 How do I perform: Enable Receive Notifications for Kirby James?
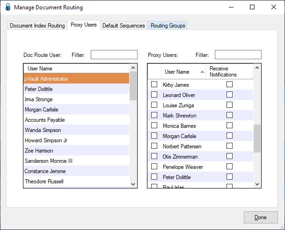click(230, 84)
